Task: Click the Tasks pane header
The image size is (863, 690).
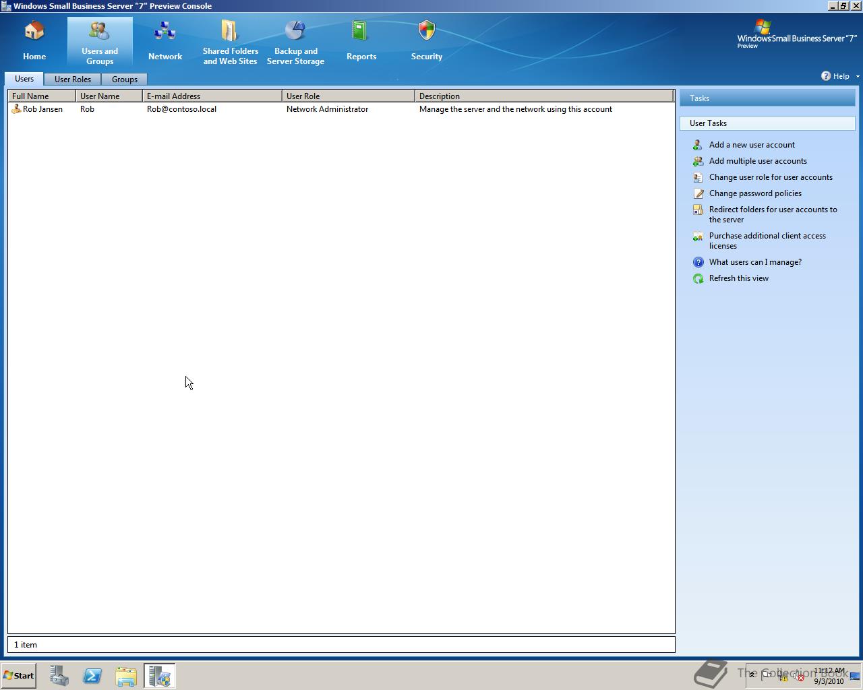Action: point(767,98)
